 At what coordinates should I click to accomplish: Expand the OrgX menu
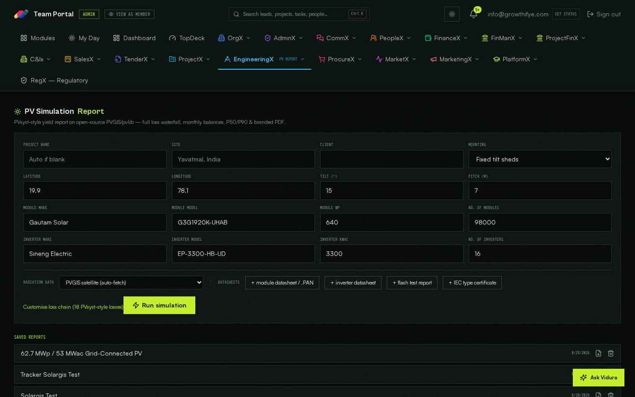tap(234, 38)
